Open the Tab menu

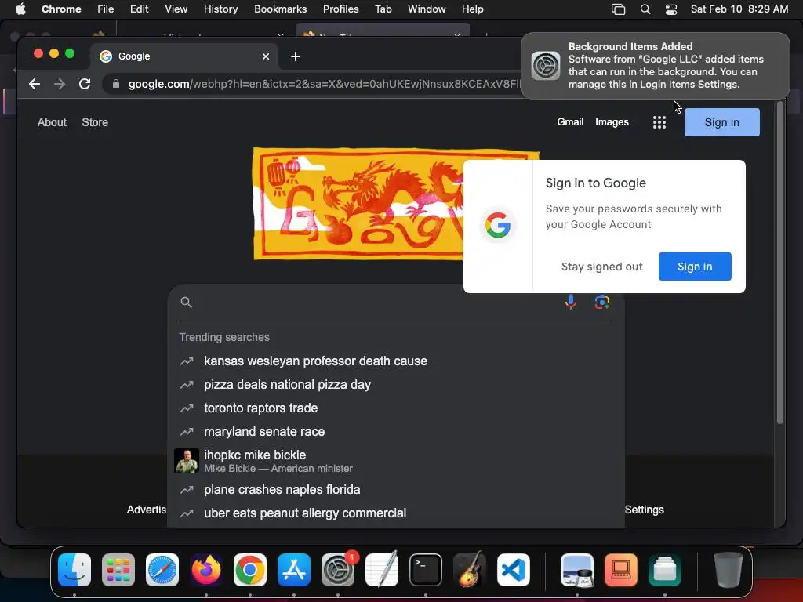click(383, 9)
